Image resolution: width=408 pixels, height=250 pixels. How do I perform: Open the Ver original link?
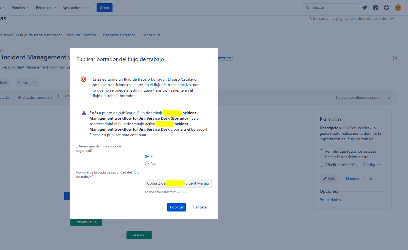point(152,35)
